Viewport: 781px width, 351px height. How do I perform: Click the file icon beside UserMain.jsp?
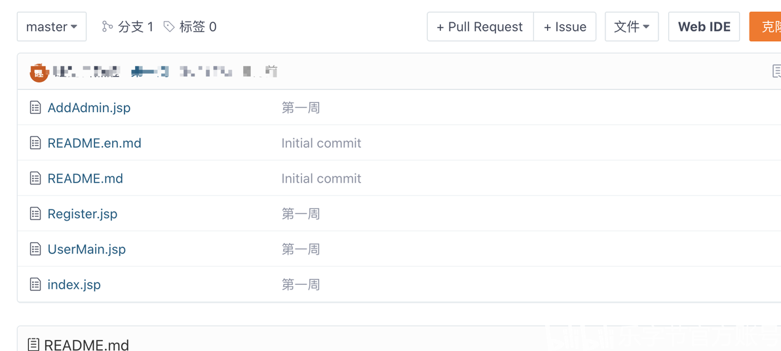[x=35, y=249]
